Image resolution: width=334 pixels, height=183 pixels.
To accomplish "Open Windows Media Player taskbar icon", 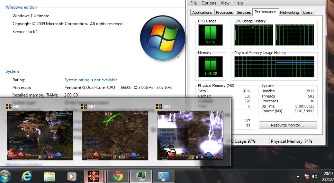I will click(72, 176).
